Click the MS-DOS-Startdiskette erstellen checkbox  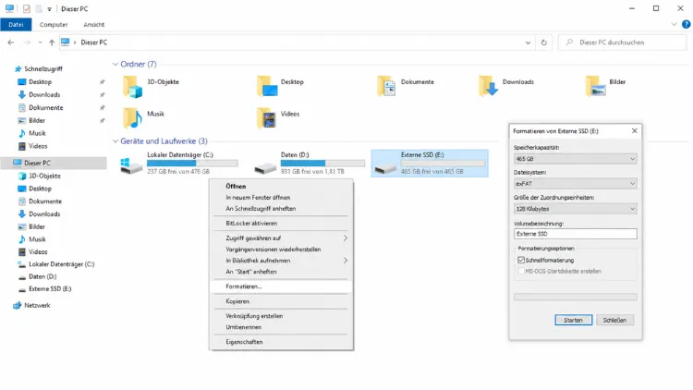[521, 271]
